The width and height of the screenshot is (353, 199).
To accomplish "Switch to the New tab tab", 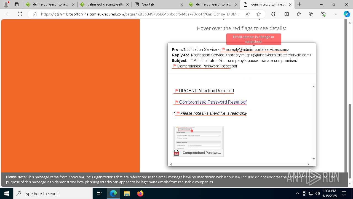I will click(159, 4).
